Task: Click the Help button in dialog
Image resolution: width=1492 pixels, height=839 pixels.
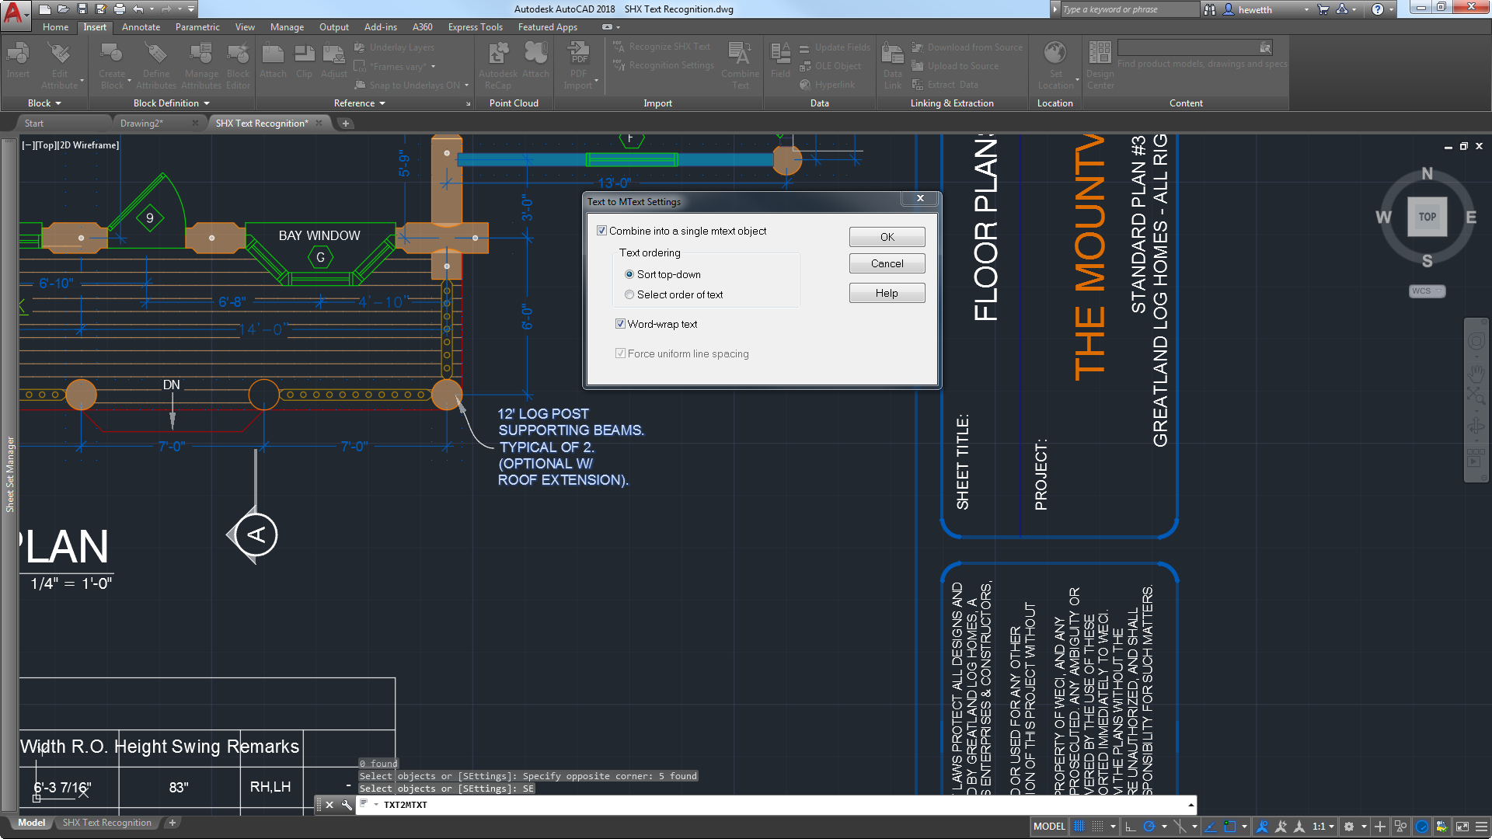Action: coord(887,293)
